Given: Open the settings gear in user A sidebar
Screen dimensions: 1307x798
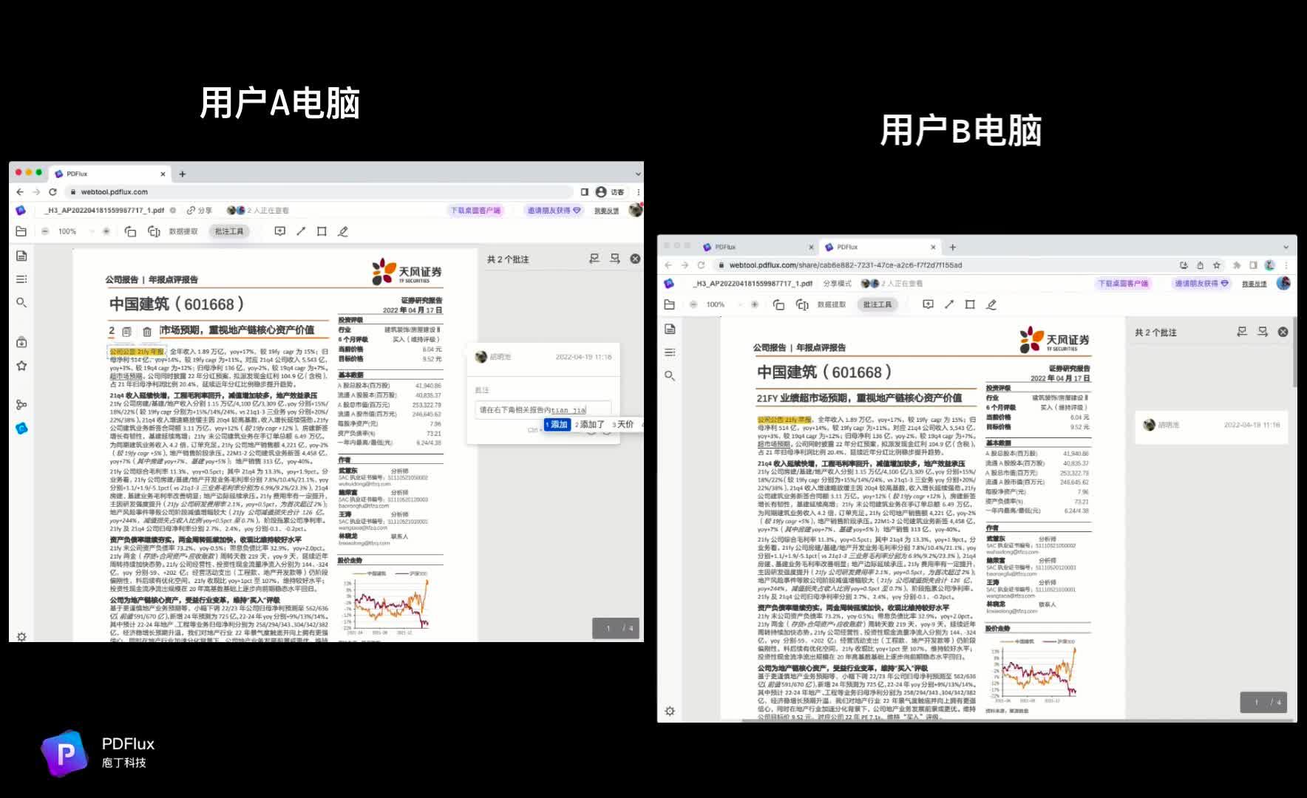Looking at the screenshot, I should (21, 636).
